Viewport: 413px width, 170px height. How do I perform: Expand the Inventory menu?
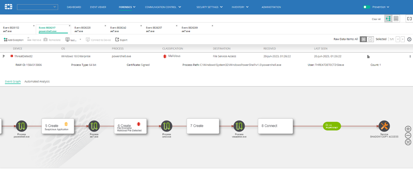pyautogui.click(x=240, y=7)
